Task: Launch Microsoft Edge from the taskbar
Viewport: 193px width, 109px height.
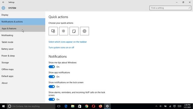Action: 66,106
